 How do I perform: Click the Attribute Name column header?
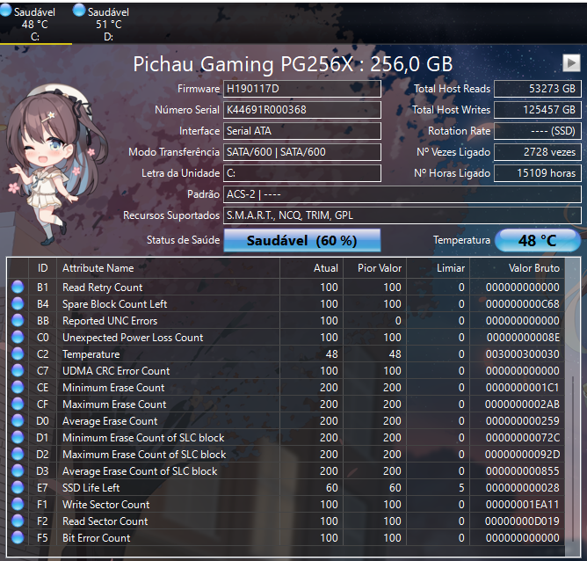coord(168,268)
